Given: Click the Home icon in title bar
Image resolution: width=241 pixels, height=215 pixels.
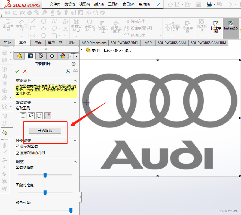Looking at the screenshot, I should pos(170,4).
